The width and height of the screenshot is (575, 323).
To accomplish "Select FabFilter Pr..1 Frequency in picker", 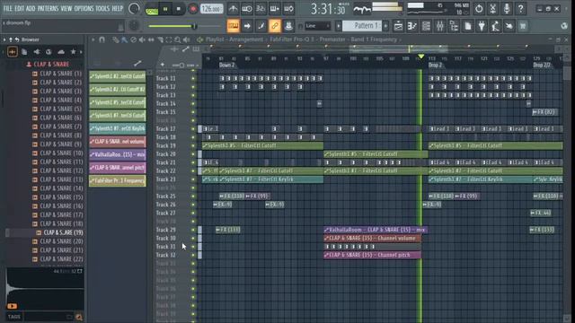I will (x=118, y=181).
